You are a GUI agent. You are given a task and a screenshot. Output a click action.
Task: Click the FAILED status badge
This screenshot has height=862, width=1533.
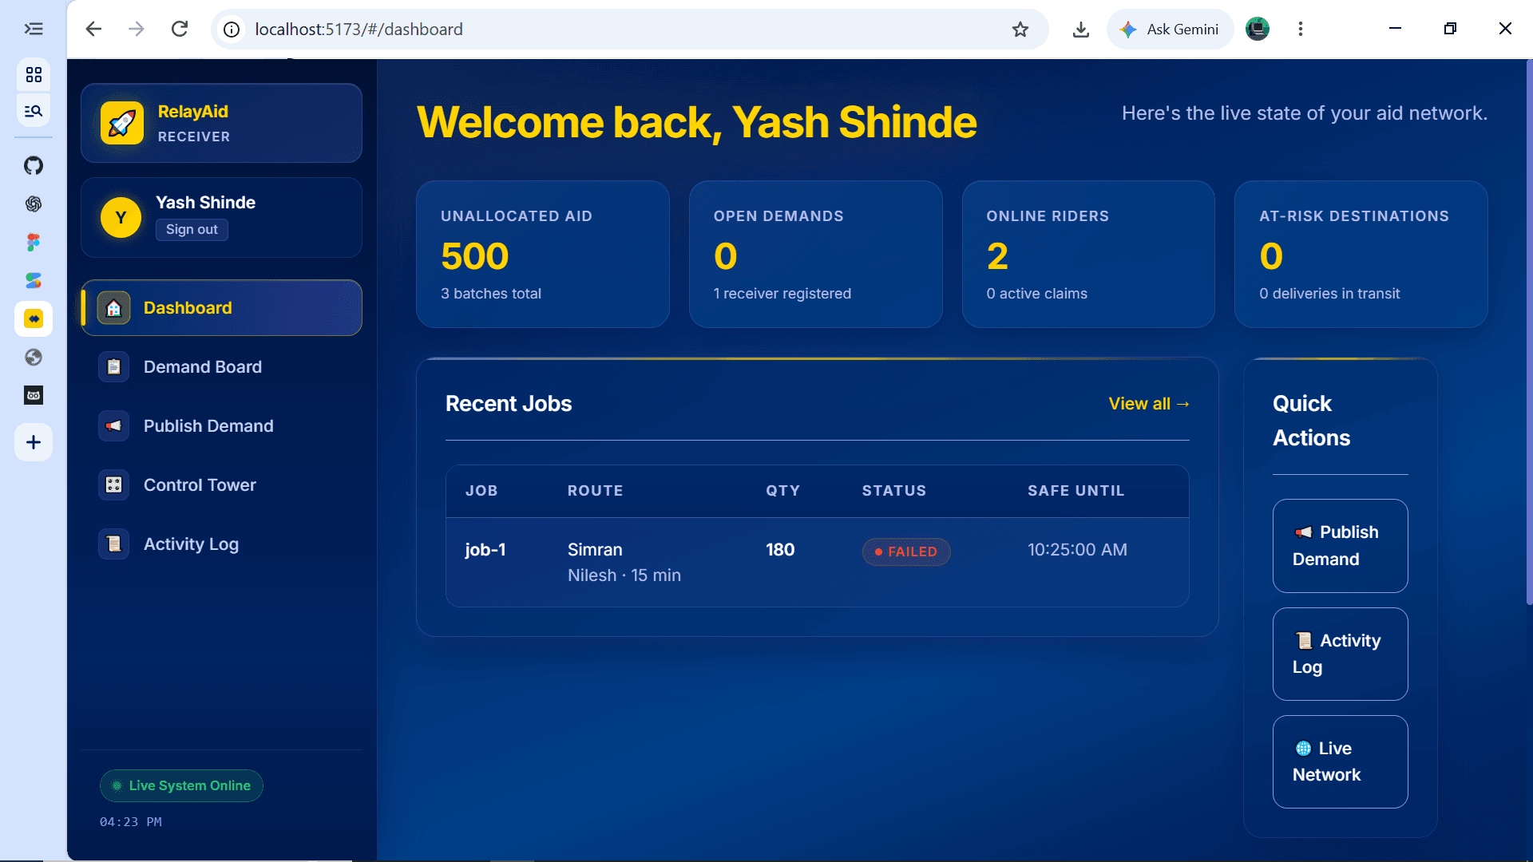pyautogui.click(x=906, y=552)
